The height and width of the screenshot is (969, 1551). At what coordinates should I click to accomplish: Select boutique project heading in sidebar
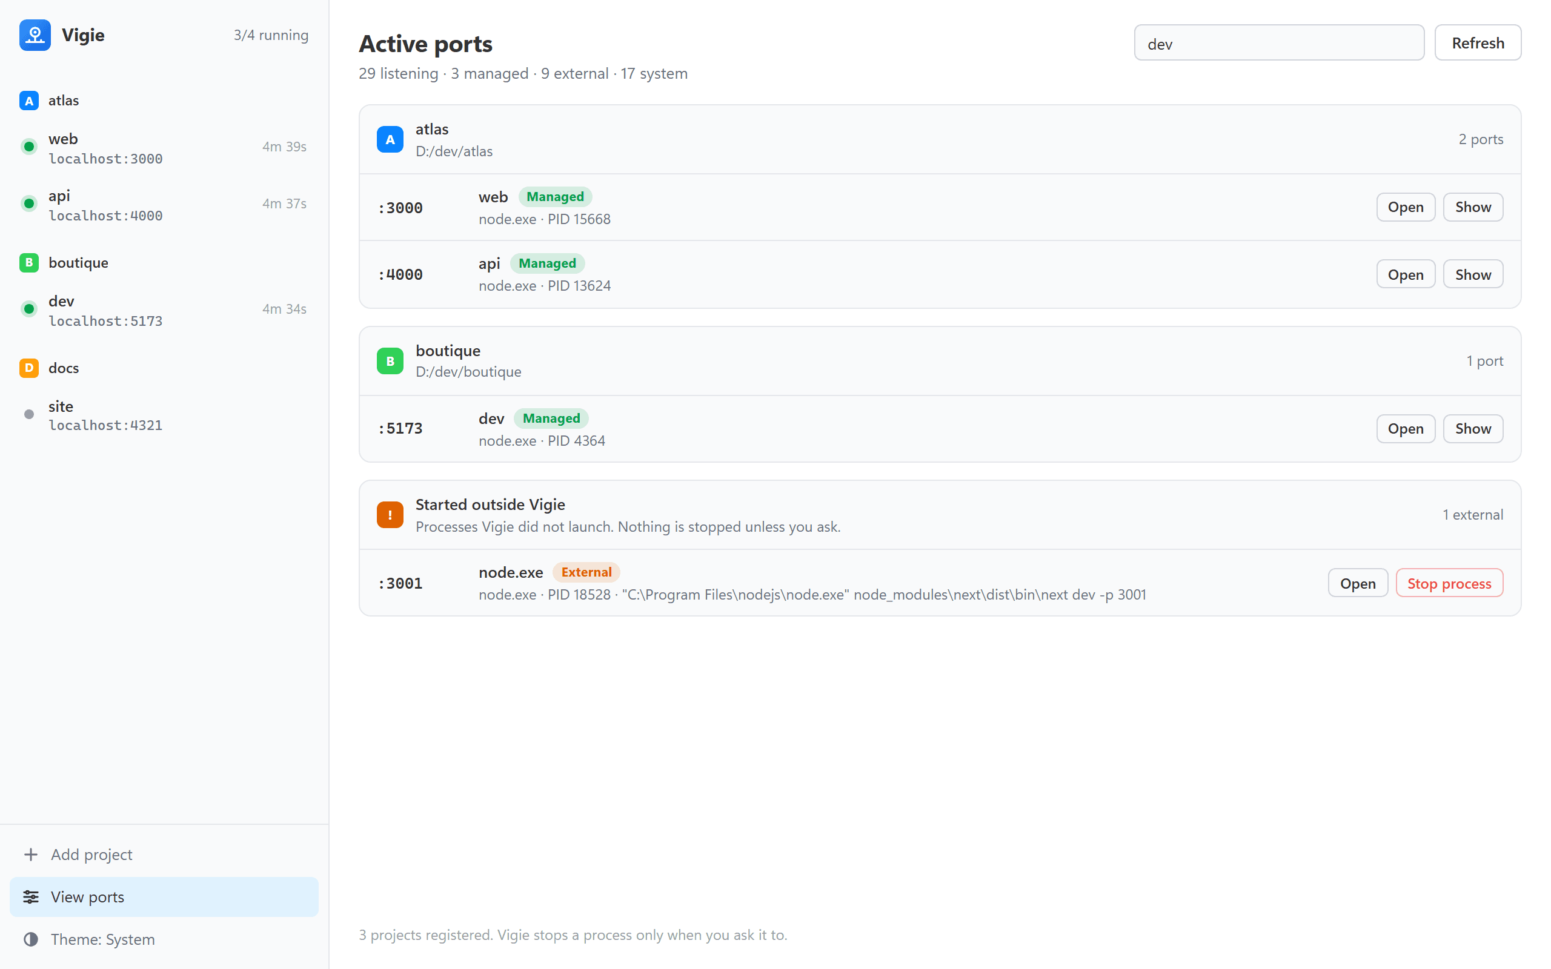click(x=78, y=263)
